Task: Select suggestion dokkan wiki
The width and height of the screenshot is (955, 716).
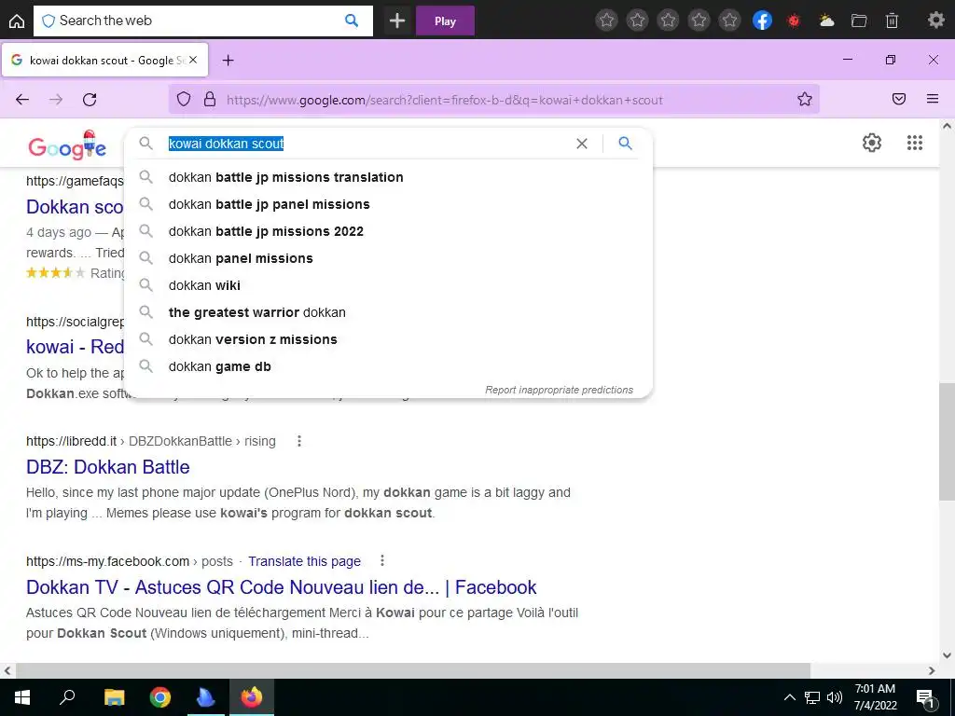Action: click(388, 285)
